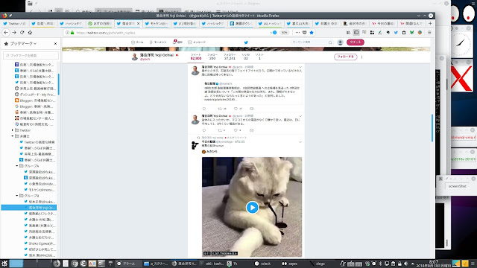477x268 pixels.
Task: Switch to the LinkedIn tab
Action: (241, 23)
